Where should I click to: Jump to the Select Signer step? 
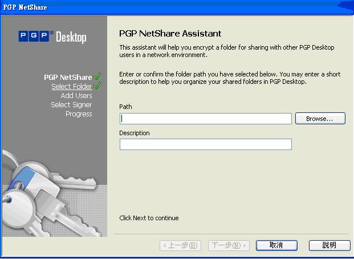click(x=71, y=104)
